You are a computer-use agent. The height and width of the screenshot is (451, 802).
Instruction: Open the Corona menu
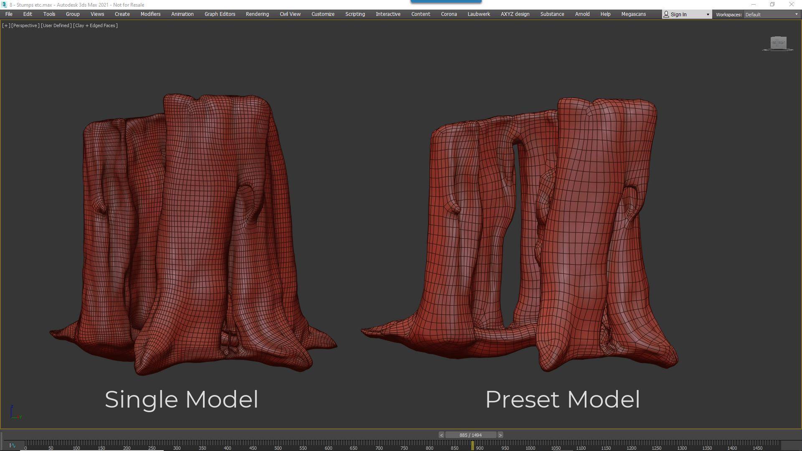coord(449,14)
